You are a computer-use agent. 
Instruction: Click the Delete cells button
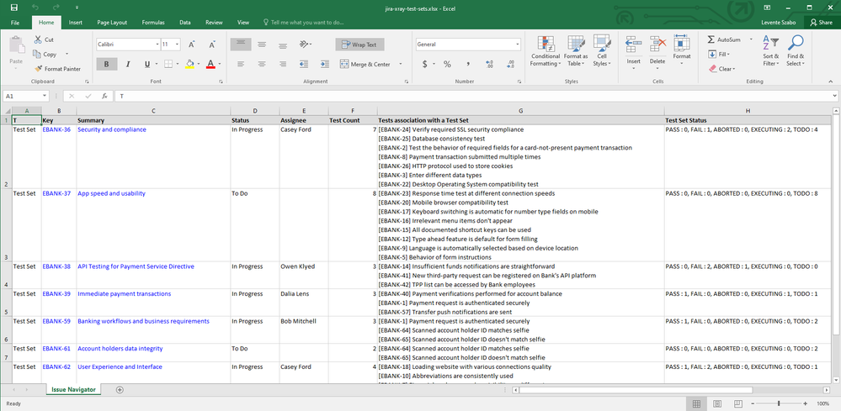point(657,52)
